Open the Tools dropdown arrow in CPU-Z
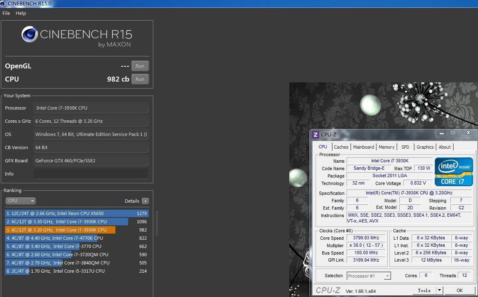 439,290
